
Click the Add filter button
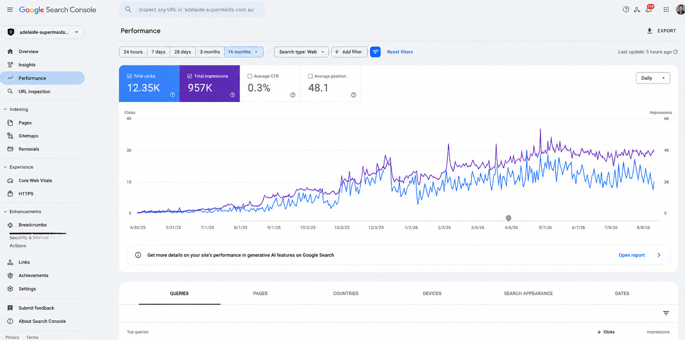(349, 52)
